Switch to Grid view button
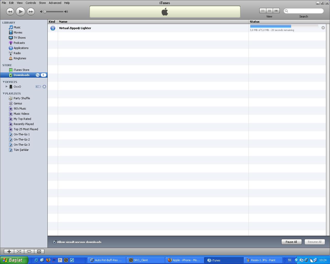 [269, 11]
